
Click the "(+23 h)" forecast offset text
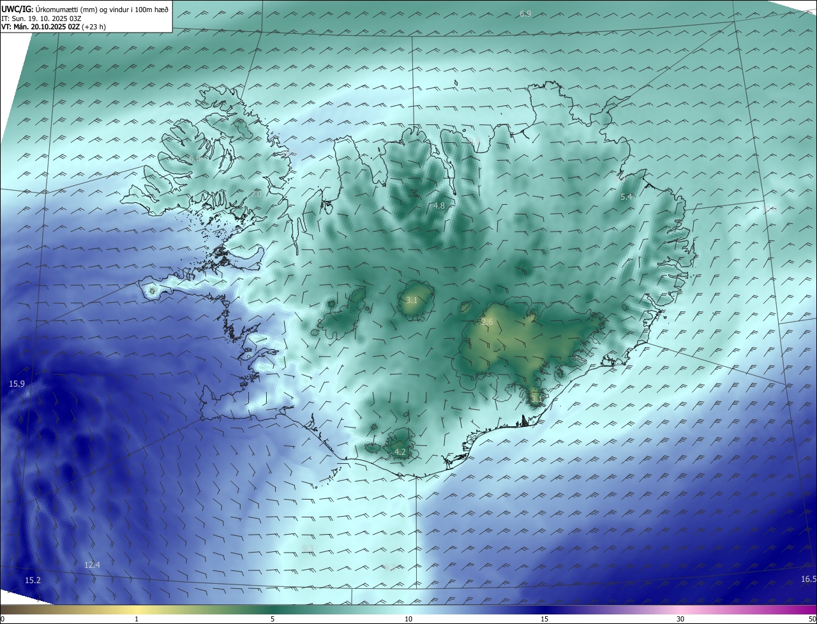pos(93,27)
